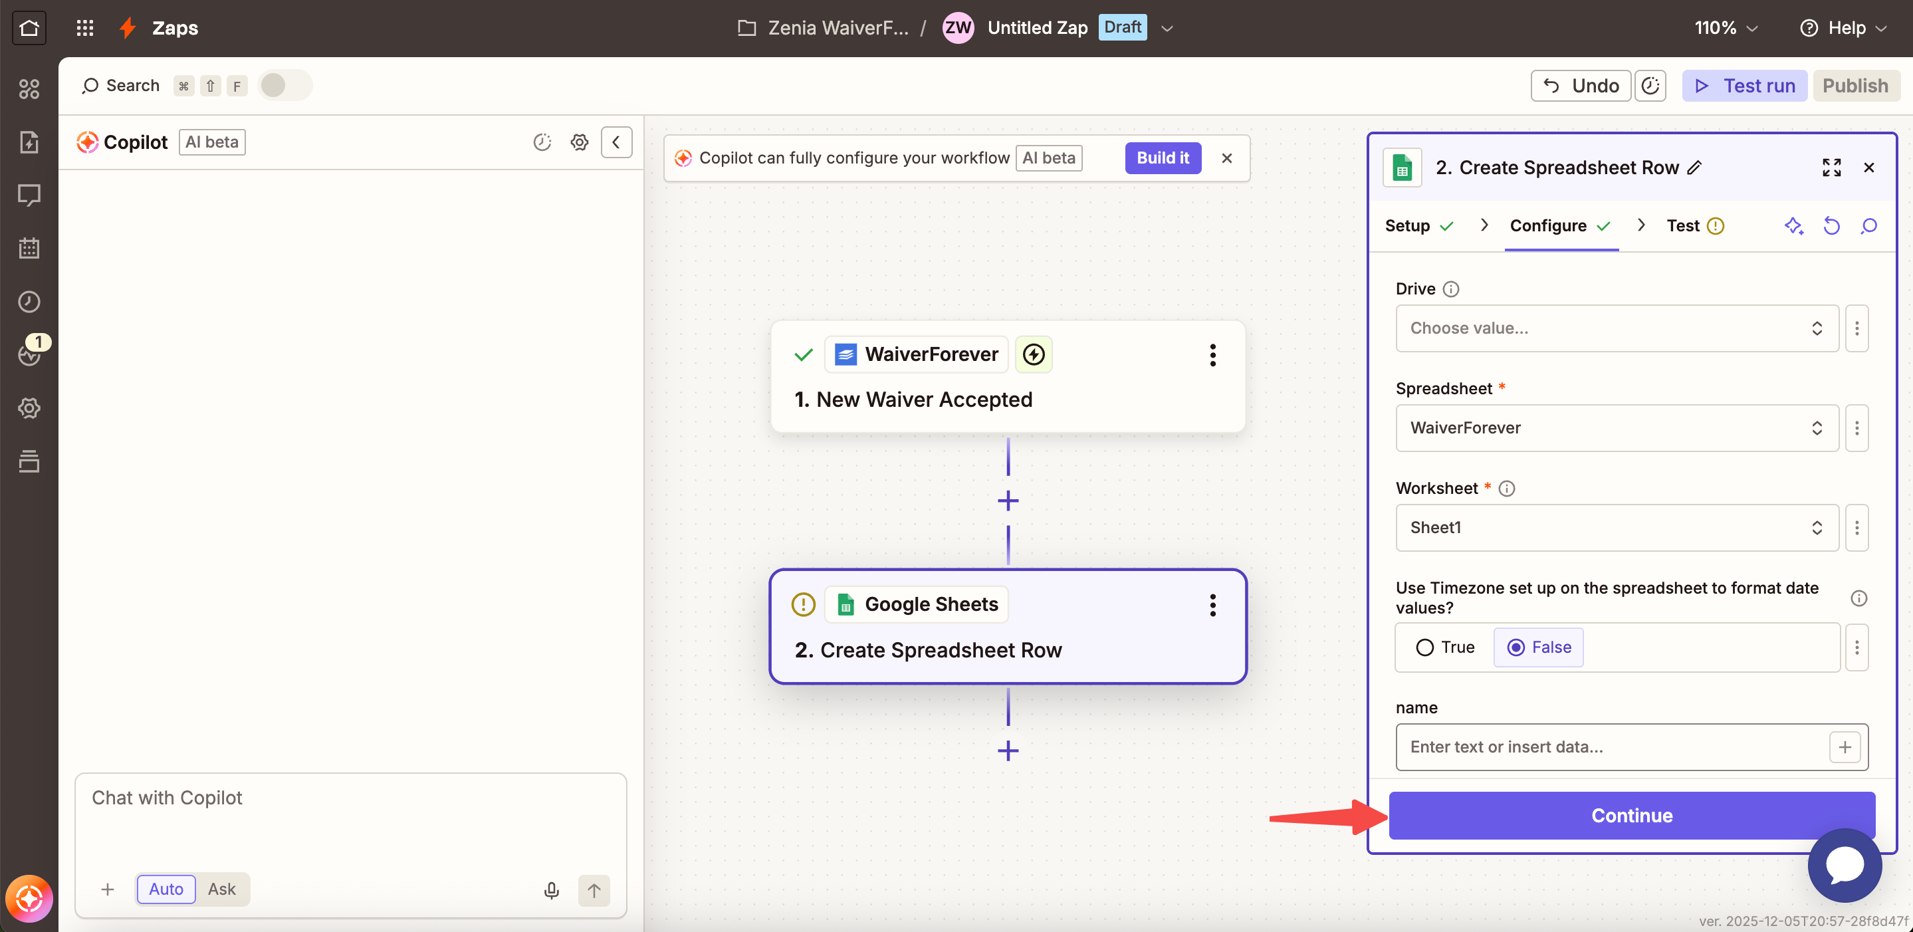This screenshot has height=932, width=1913.
Task: Click the home icon in top-left corner
Action: tap(29, 28)
